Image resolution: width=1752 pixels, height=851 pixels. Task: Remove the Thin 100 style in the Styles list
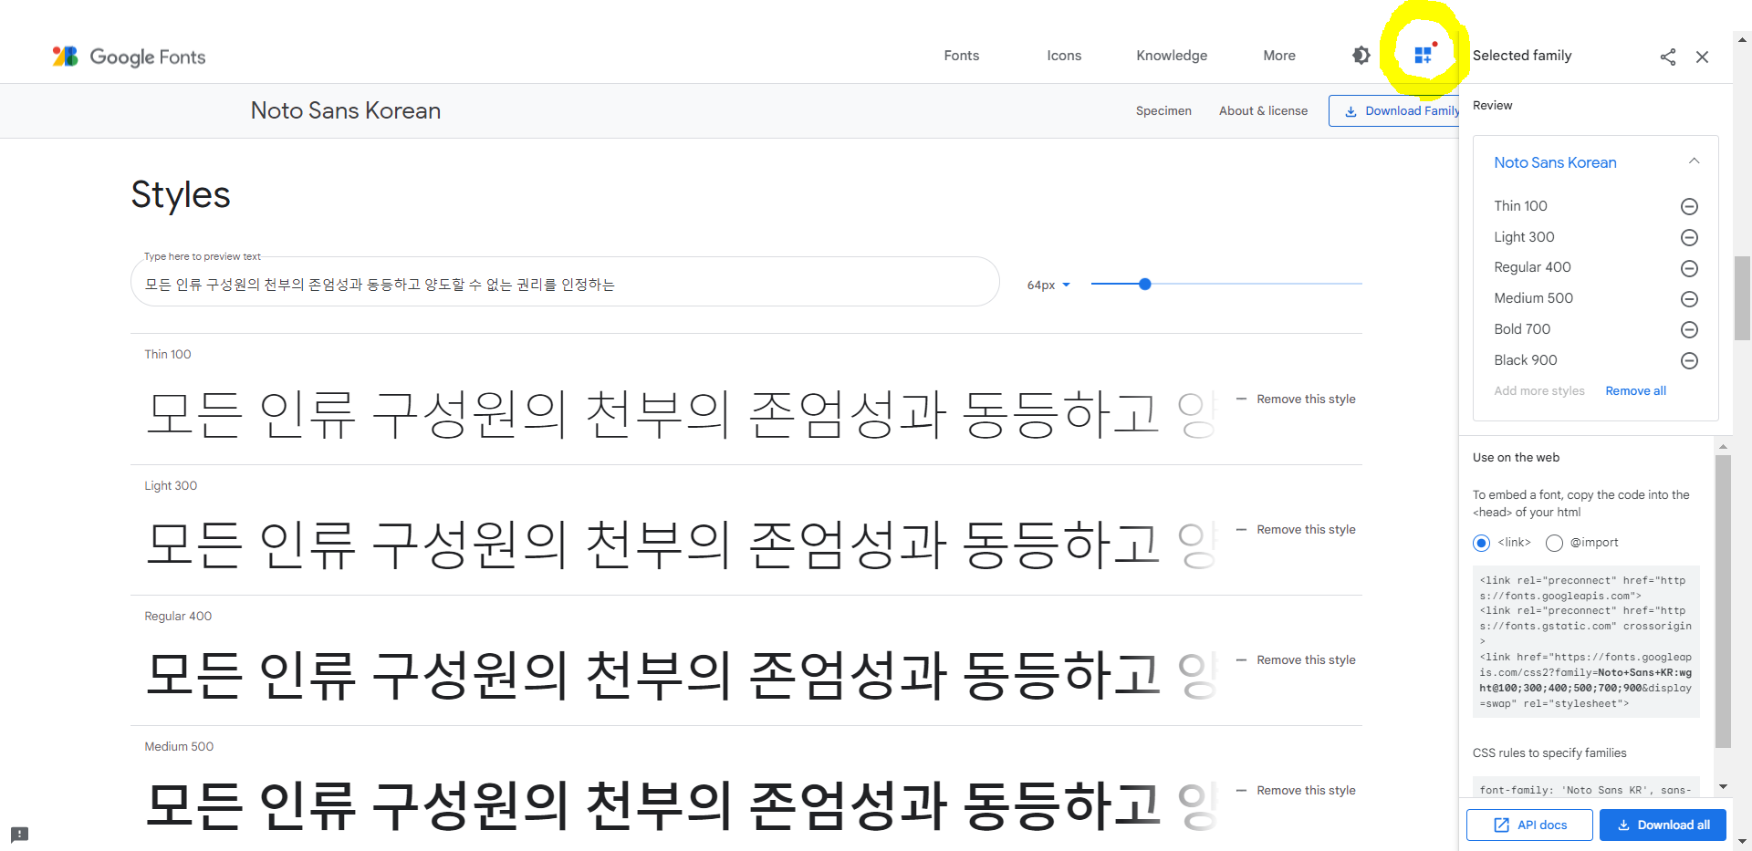point(1296,399)
